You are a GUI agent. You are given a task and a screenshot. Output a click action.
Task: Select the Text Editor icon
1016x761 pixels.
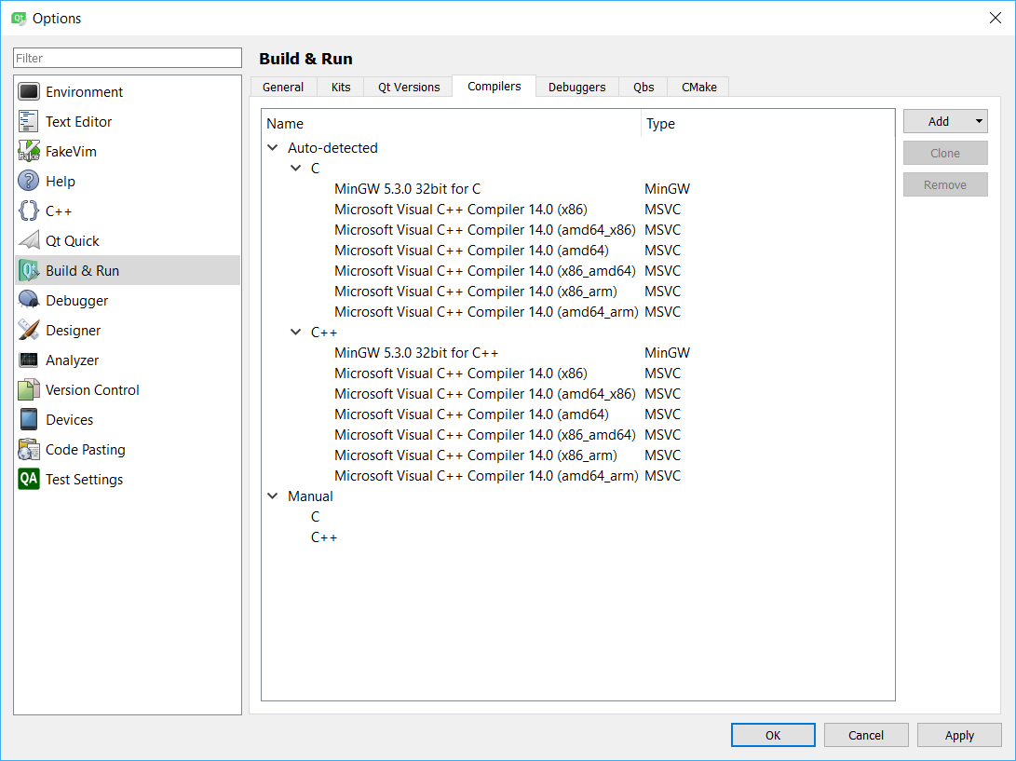click(29, 121)
